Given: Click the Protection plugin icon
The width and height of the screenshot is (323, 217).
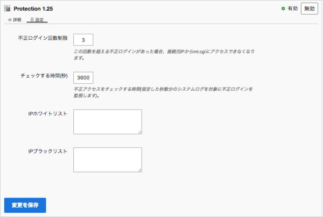Looking at the screenshot, I should pyautogui.click(x=7, y=10).
